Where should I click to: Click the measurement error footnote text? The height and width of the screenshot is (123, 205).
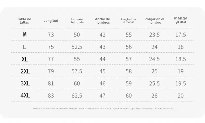(x=103, y=108)
